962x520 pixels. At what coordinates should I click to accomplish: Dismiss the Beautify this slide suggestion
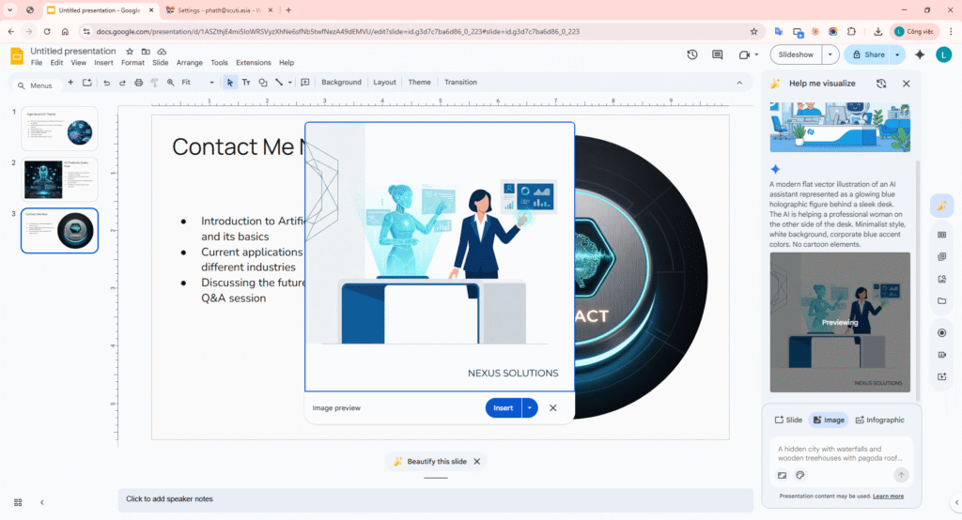click(x=477, y=462)
